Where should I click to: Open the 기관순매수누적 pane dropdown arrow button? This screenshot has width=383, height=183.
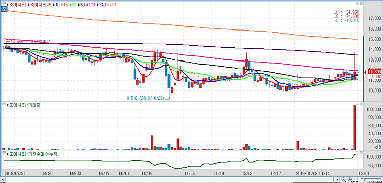click(357, 152)
